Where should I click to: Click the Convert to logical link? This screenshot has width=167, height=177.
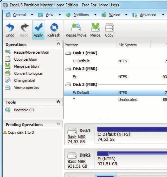pyautogui.click(x=29, y=73)
